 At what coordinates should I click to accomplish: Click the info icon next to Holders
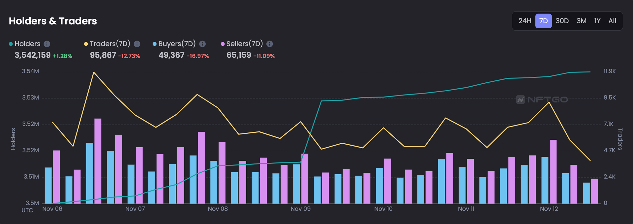coord(47,44)
